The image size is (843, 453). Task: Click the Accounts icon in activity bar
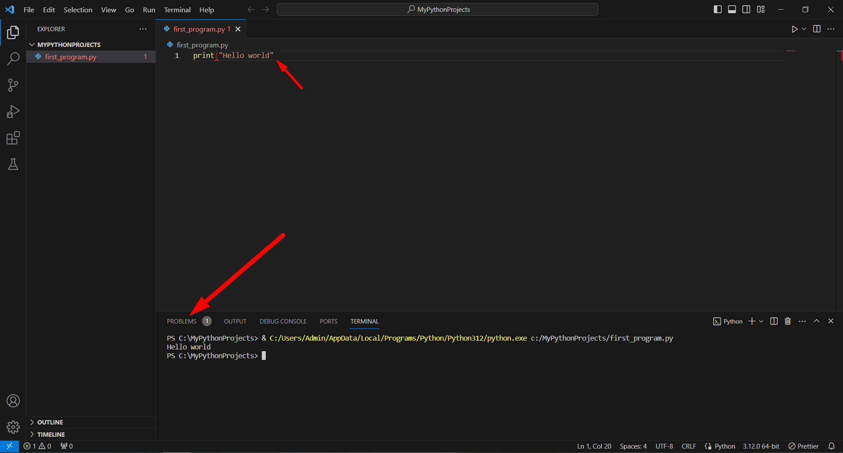(x=13, y=400)
